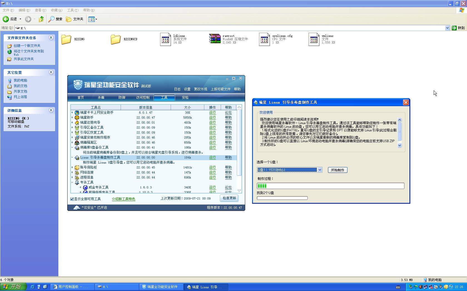Open the Search (搜索) toolbar button
This screenshot has height=291, width=467.
pos(55,19)
